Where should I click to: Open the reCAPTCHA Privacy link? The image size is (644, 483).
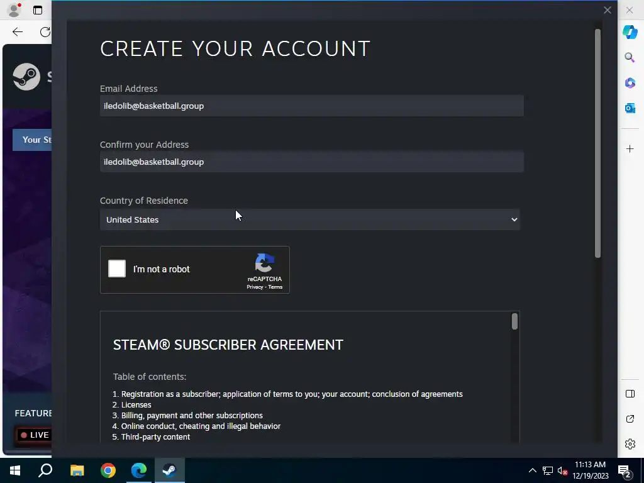pos(255,287)
